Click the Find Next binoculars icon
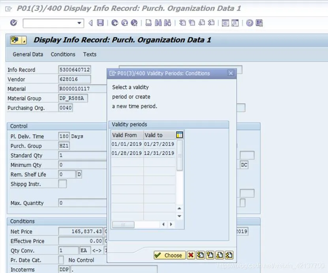This screenshot has width=328, height=273. coord(168,23)
